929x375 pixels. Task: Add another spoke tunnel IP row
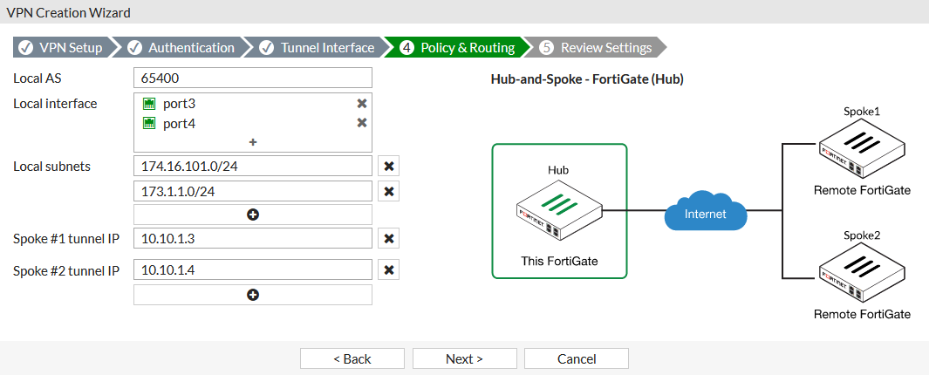(x=253, y=295)
